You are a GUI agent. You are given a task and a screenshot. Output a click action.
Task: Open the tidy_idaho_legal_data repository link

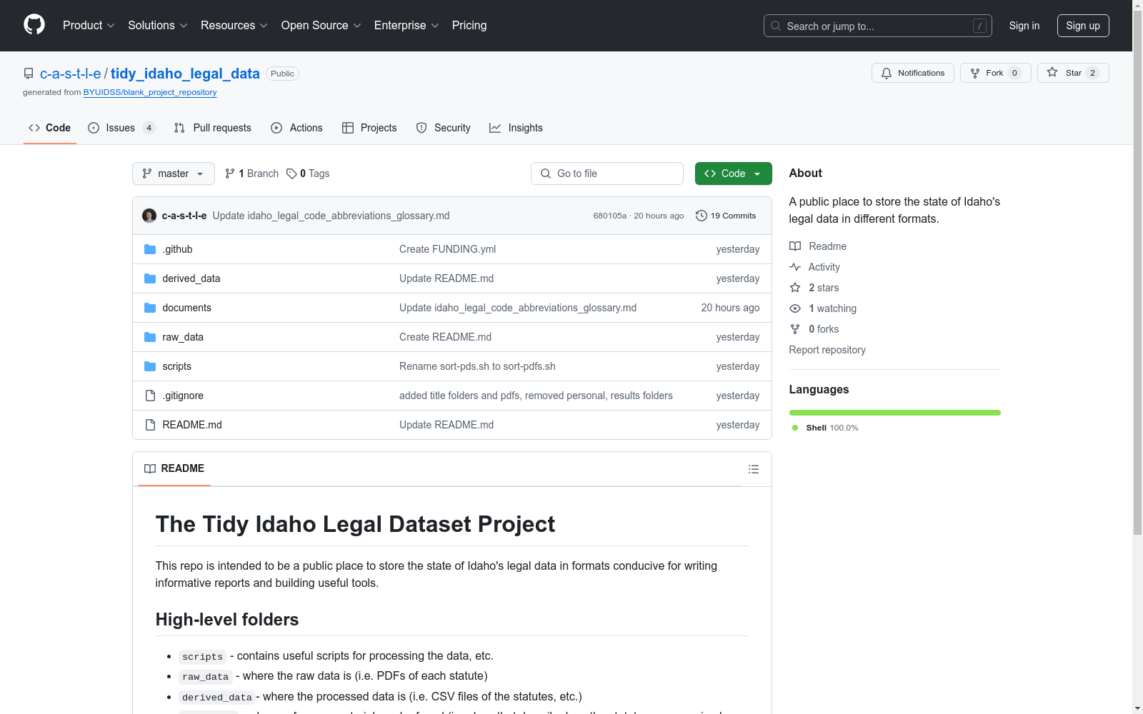tap(185, 74)
